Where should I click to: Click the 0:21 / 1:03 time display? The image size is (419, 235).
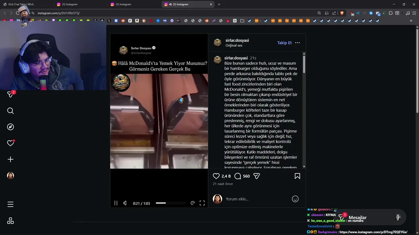click(141, 203)
